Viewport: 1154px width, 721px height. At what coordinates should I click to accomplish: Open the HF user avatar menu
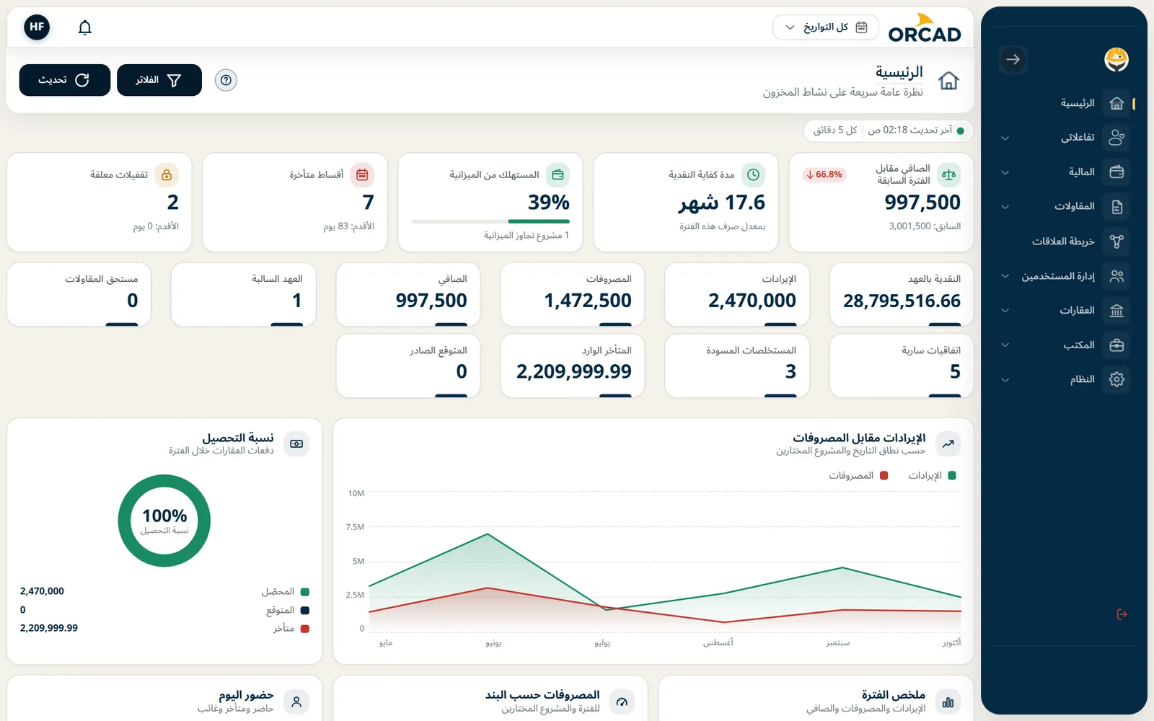click(x=37, y=27)
